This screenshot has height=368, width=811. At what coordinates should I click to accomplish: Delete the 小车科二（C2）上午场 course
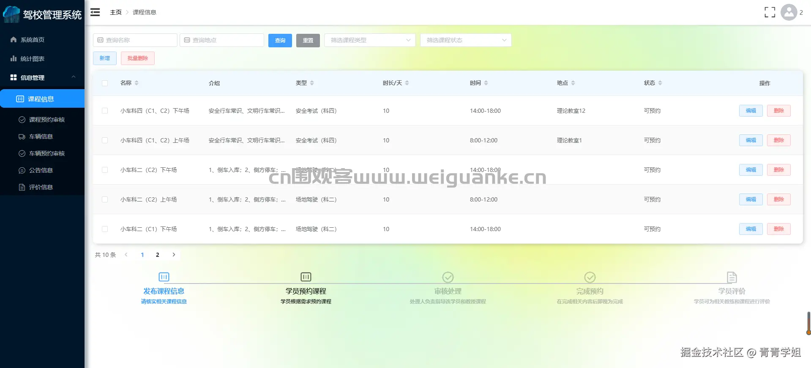(779, 199)
